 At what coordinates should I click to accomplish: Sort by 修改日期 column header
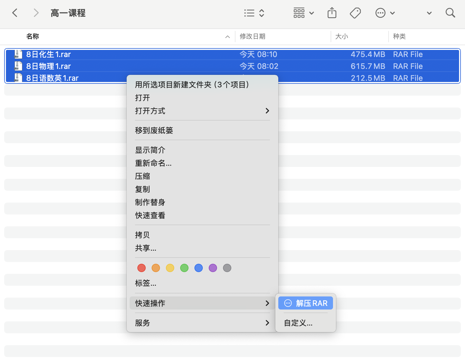[x=252, y=37]
